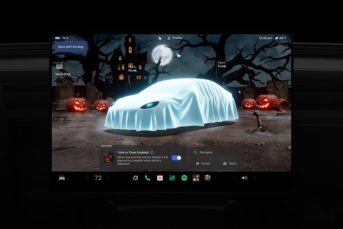Screen dimensions: 343x229
Task: Tap the charge port lightning icon
Action: pyautogui.click(x=240, y=92)
